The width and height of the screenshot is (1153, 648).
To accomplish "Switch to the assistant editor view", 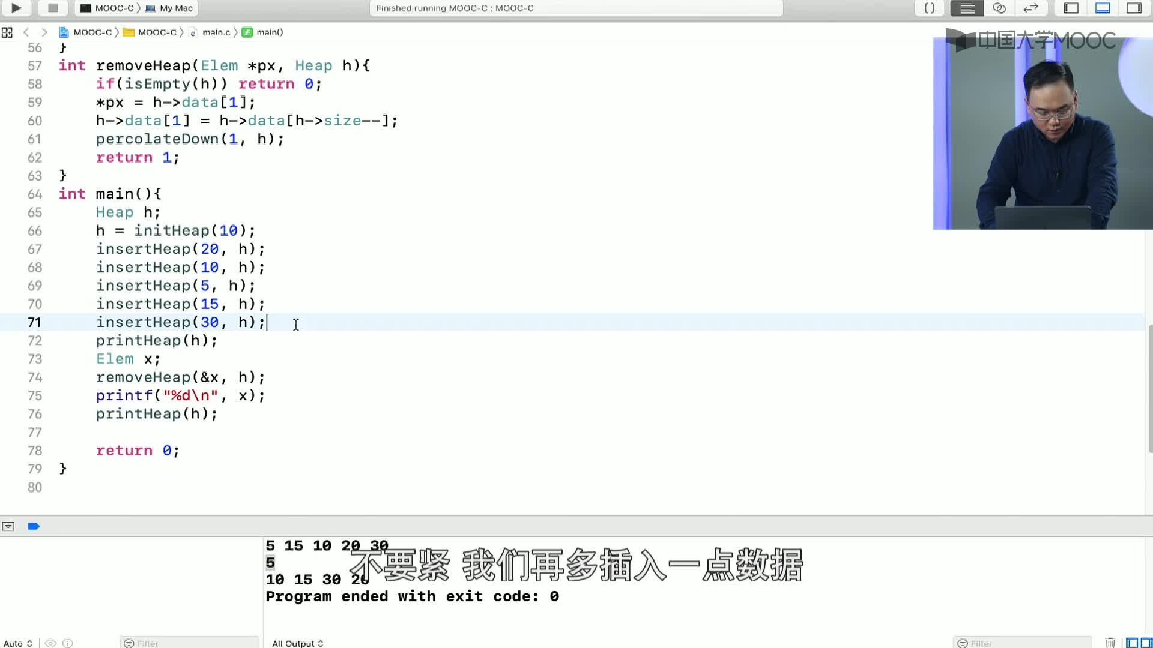I will click(x=999, y=8).
